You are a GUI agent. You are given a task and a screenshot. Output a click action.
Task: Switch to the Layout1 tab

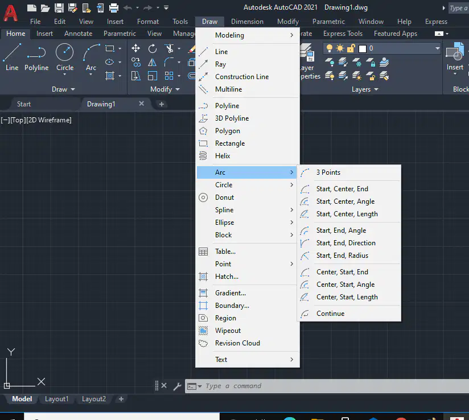(56, 399)
